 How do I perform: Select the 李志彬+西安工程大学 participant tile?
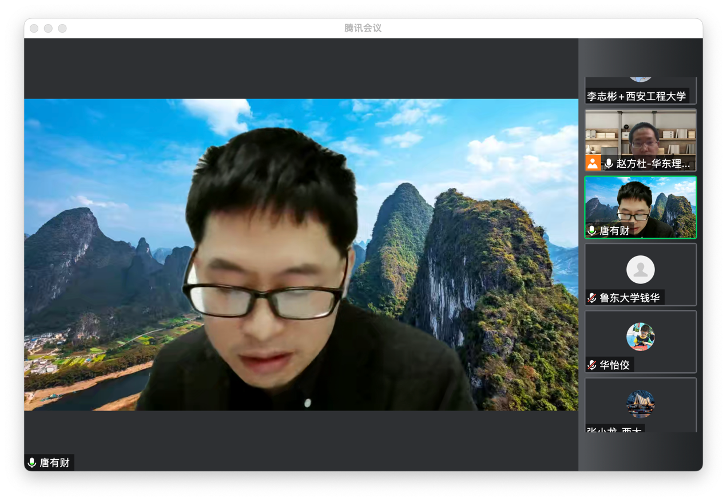coord(640,90)
